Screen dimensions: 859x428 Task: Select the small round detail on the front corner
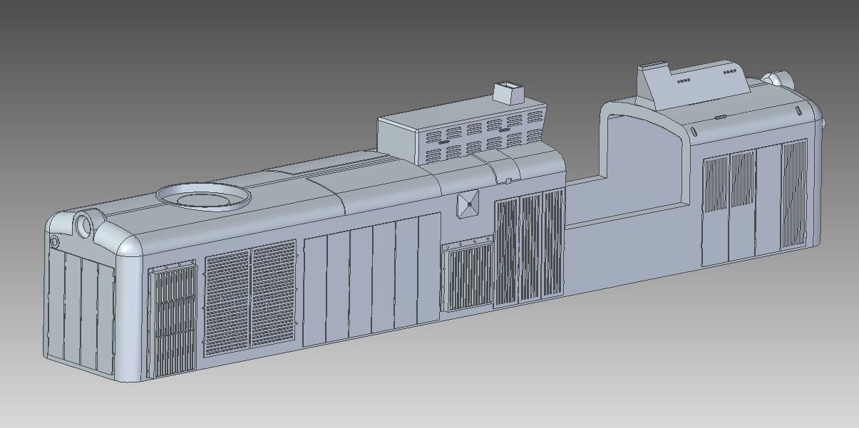click(x=54, y=241)
